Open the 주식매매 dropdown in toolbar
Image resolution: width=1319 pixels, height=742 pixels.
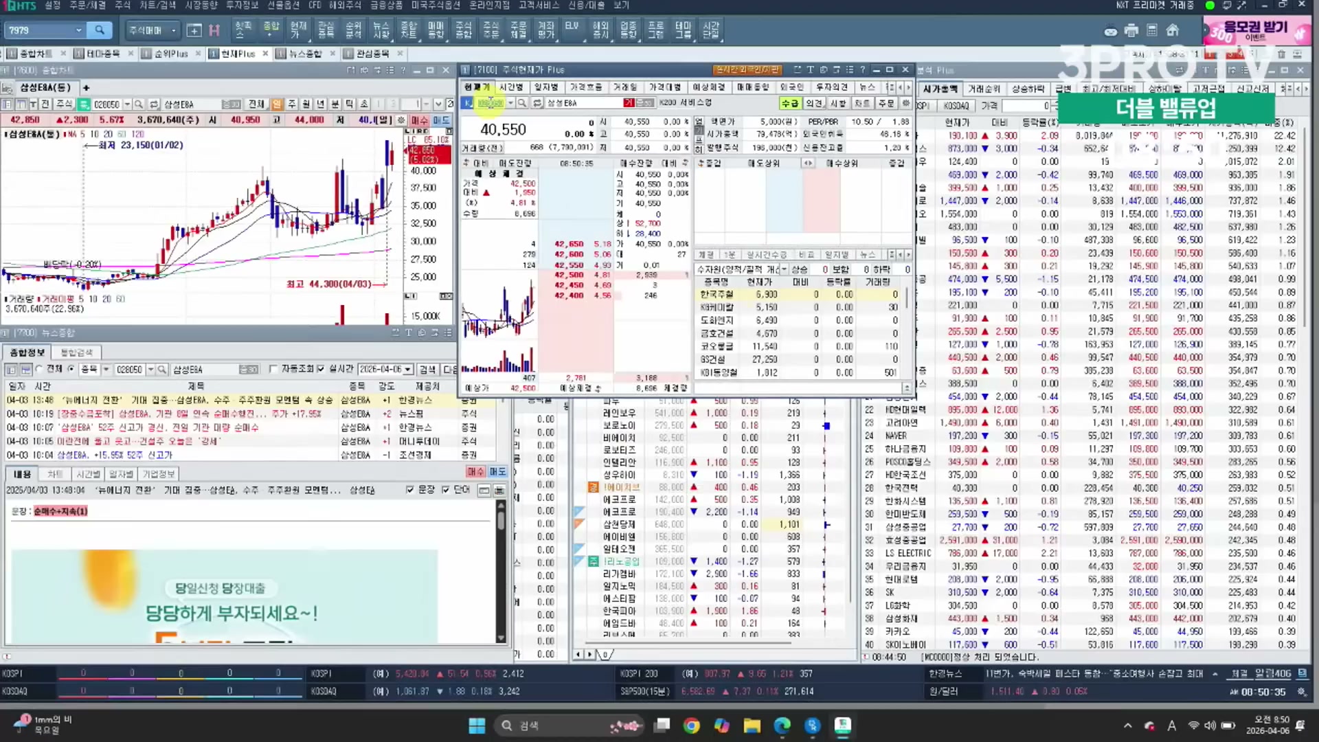point(173,30)
